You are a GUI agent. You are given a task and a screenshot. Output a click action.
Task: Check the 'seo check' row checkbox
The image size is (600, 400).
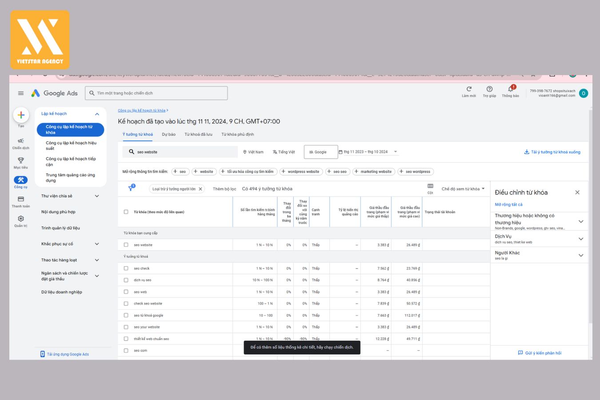tap(126, 268)
